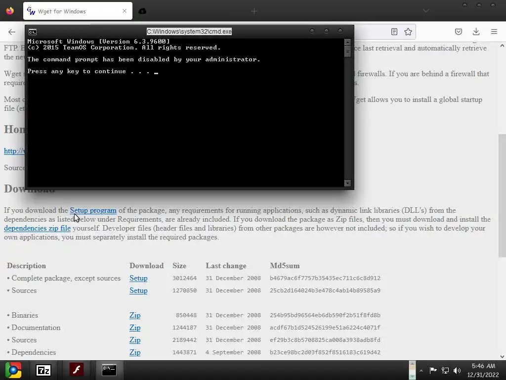Viewport: 506px width, 380px height.
Task: Click the Description column header
Action: point(27,266)
